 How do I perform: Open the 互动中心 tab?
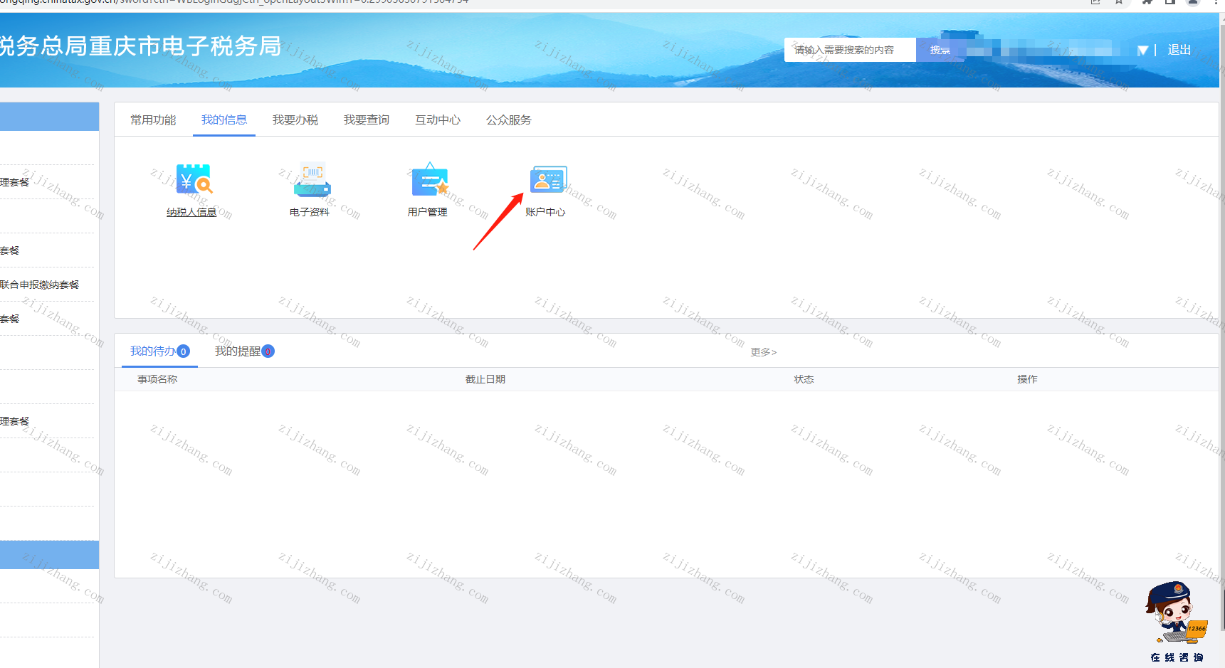[x=438, y=120]
